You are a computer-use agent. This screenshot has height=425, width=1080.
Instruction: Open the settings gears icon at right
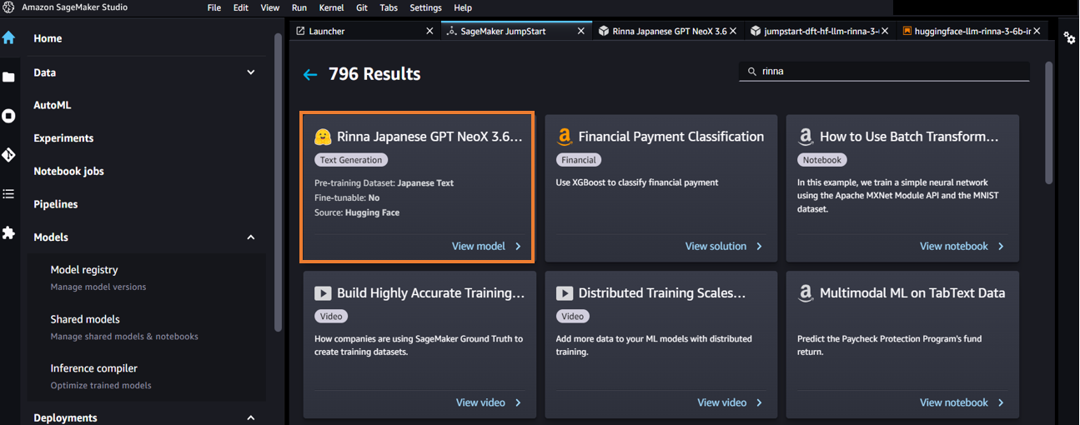click(1069, 37)
